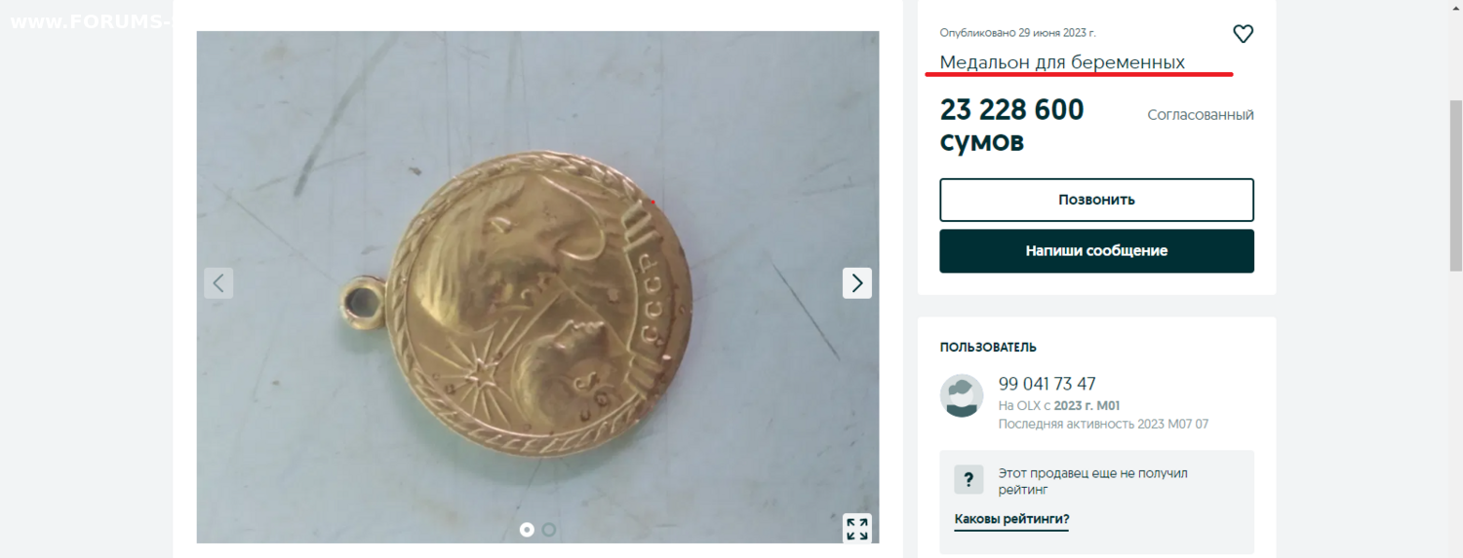Click the seller's avatar icon

click(x=962, y=395)
